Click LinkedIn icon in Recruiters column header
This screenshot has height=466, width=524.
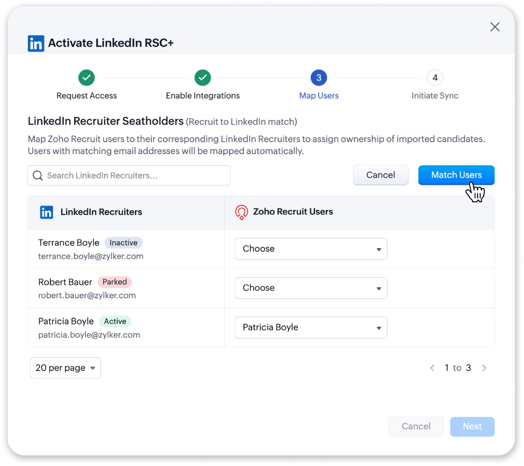pyautogui.click(x=47, y=212)
